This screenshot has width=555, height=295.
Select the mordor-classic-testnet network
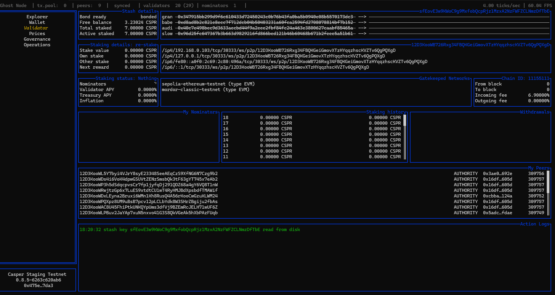point(205,90)
